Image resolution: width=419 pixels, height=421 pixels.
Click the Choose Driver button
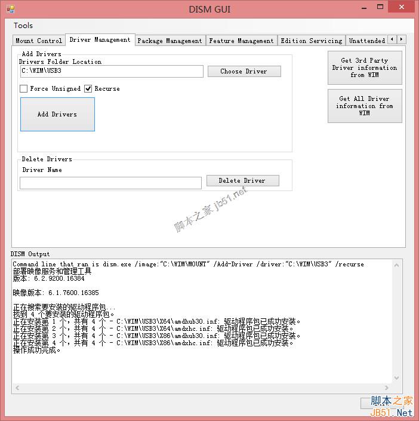(244, 71)
